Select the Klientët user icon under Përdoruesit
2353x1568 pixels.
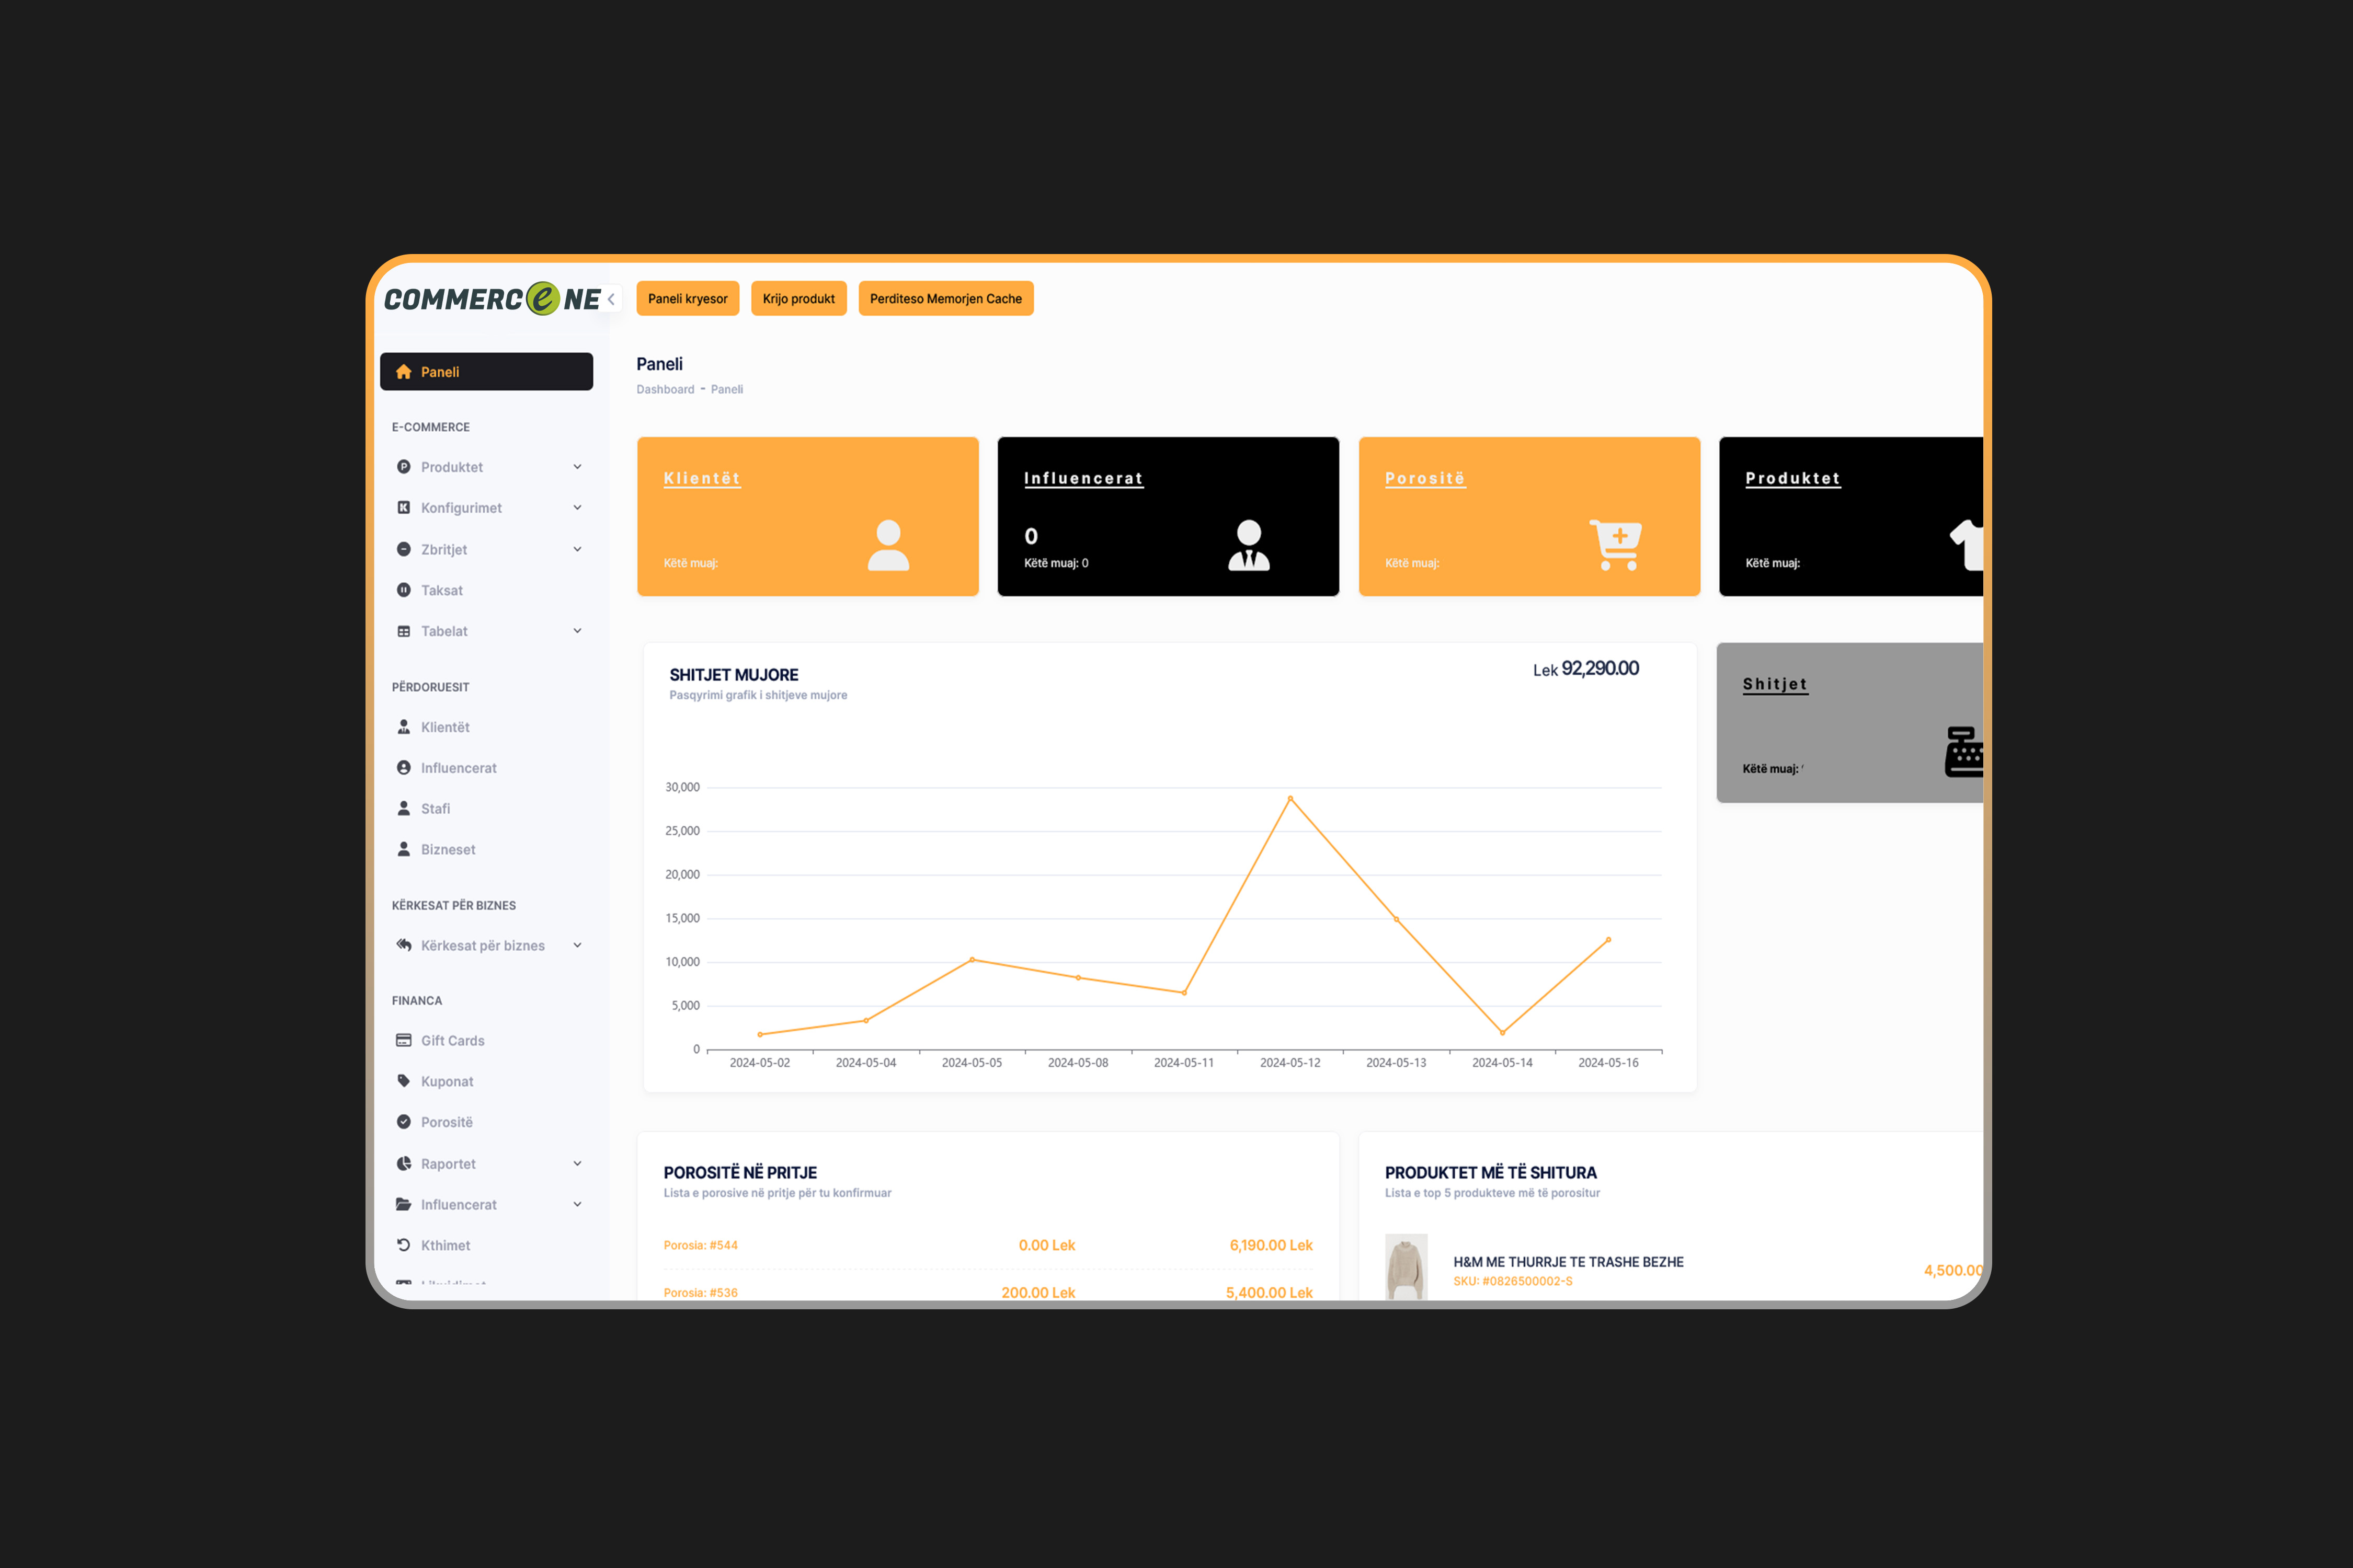click(x=404, y=727)
